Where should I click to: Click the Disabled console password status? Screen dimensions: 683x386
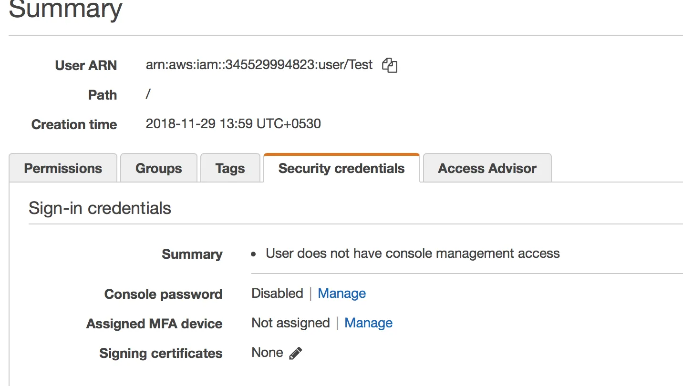pyautogui.click(x=277, y=293)
